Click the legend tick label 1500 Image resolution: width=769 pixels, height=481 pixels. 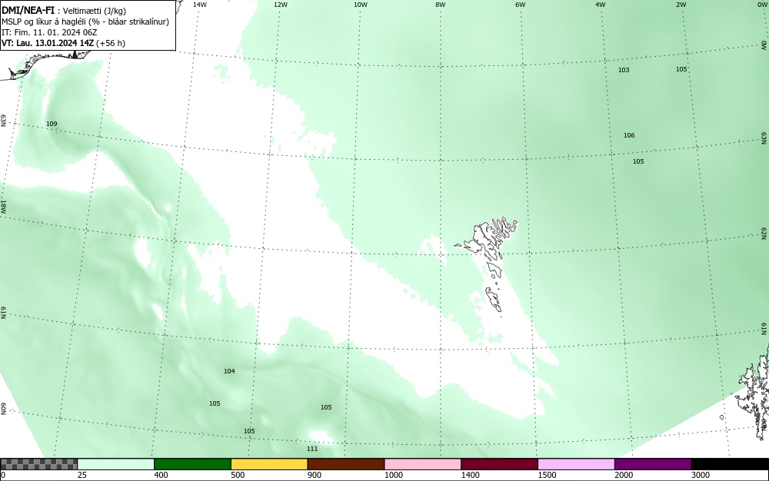pyautogui.click(x=548, y=475)
